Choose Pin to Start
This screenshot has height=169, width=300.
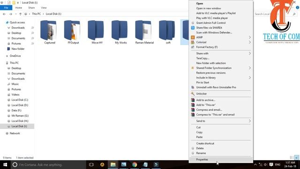coord(221,83)
